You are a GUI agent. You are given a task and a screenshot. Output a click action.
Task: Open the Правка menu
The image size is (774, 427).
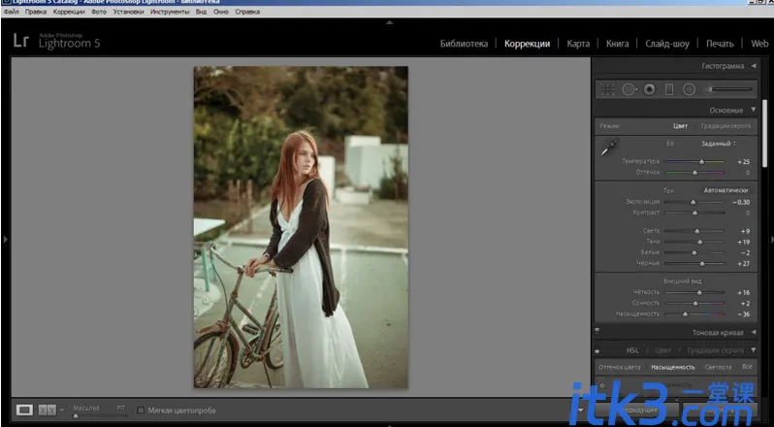click(x=36, y=12)
